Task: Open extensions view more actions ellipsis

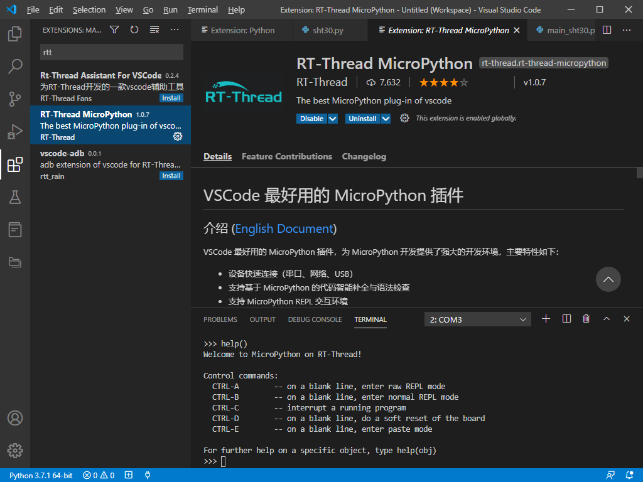Action: [175, 29]
